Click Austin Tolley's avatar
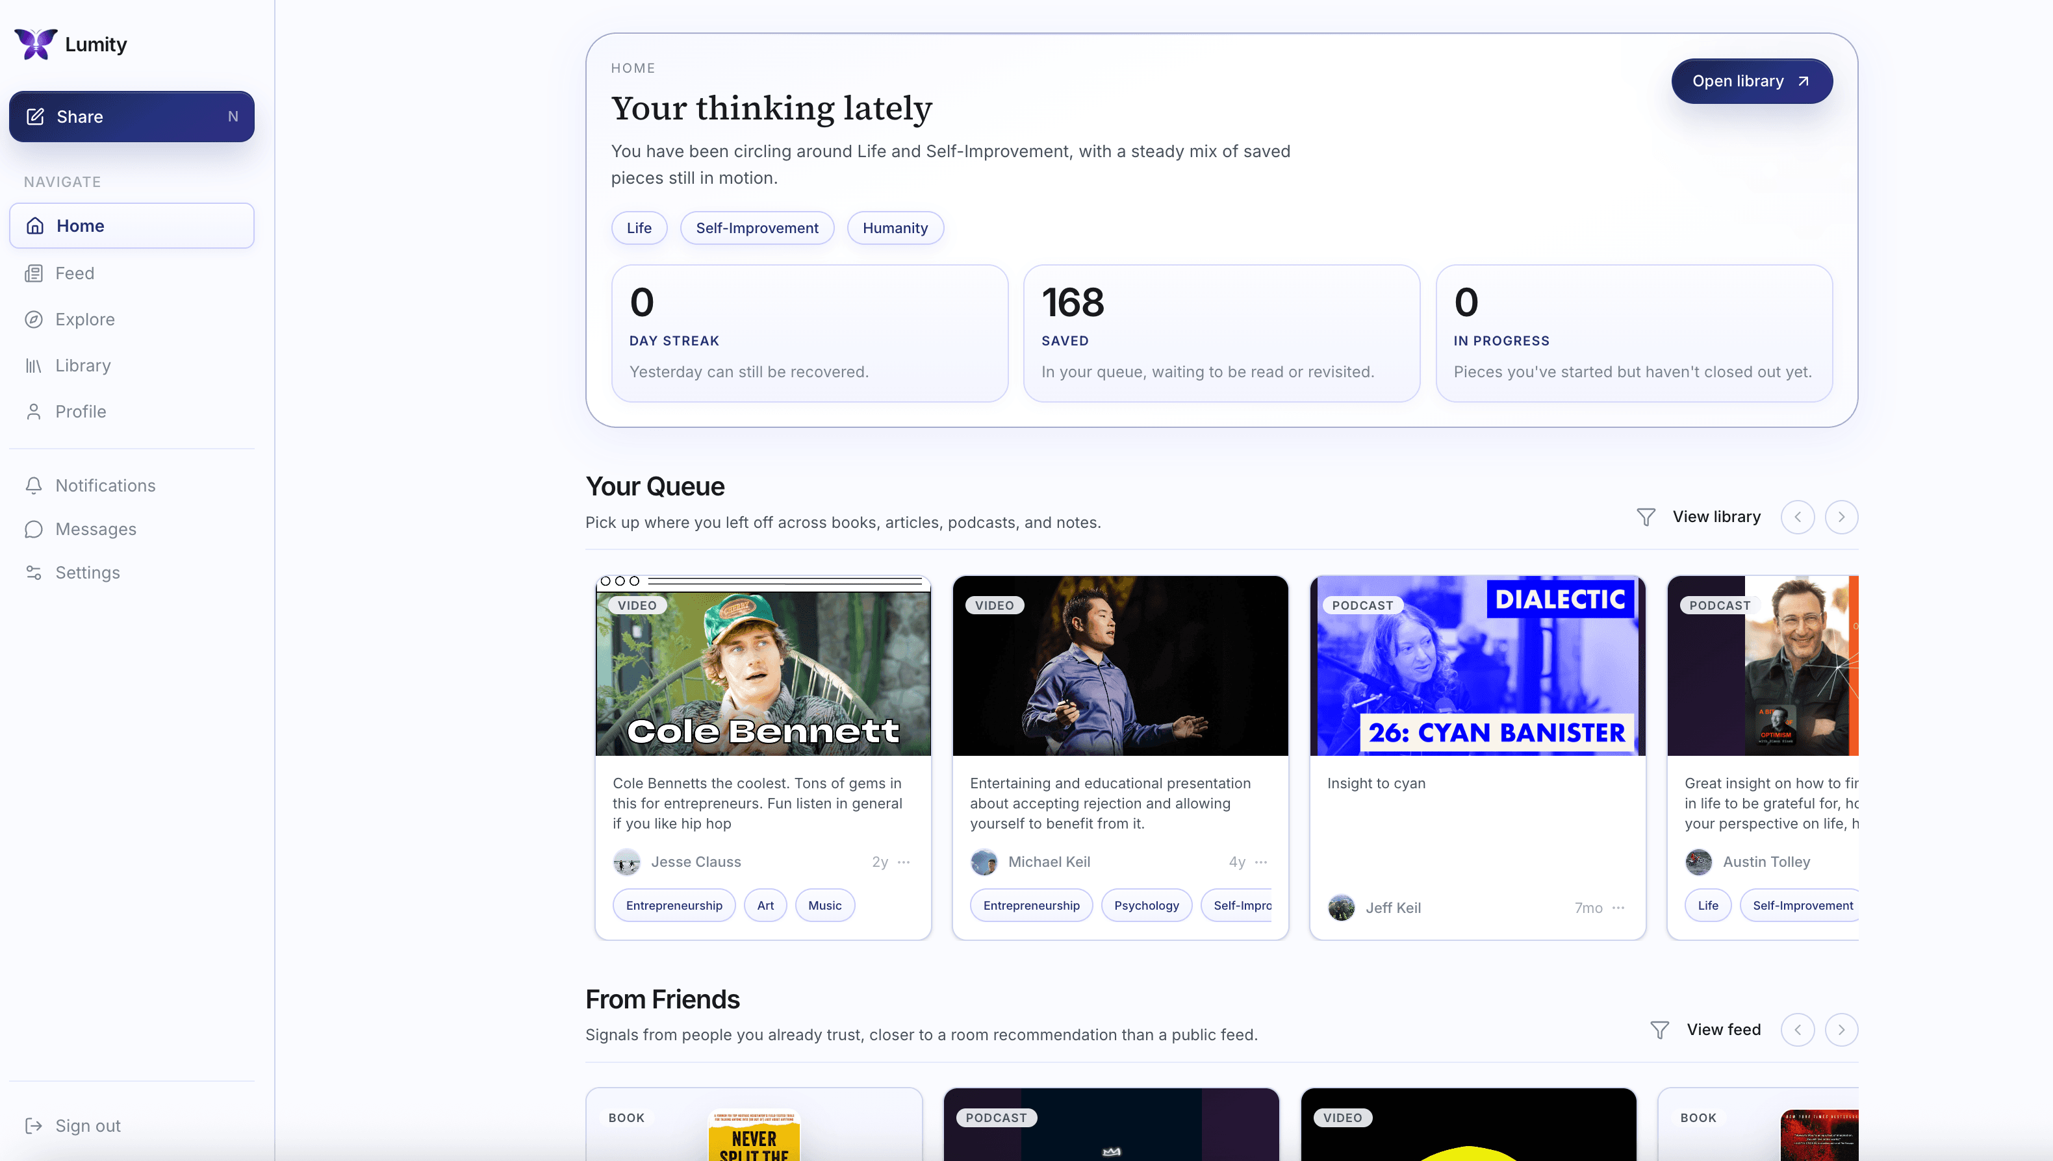Screen dimensions: 2053x1161 click(1699, 862)
